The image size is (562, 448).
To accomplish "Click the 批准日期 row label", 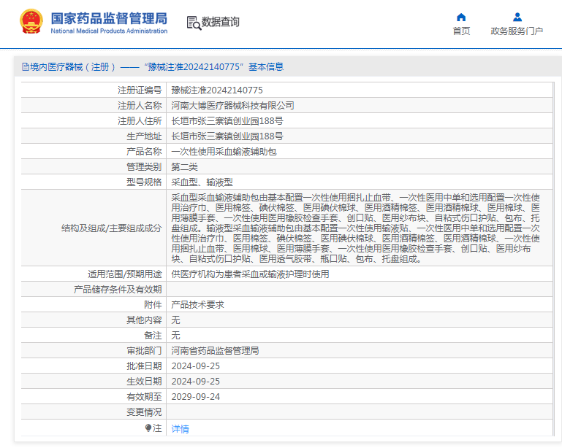I will tap(144, 366).
